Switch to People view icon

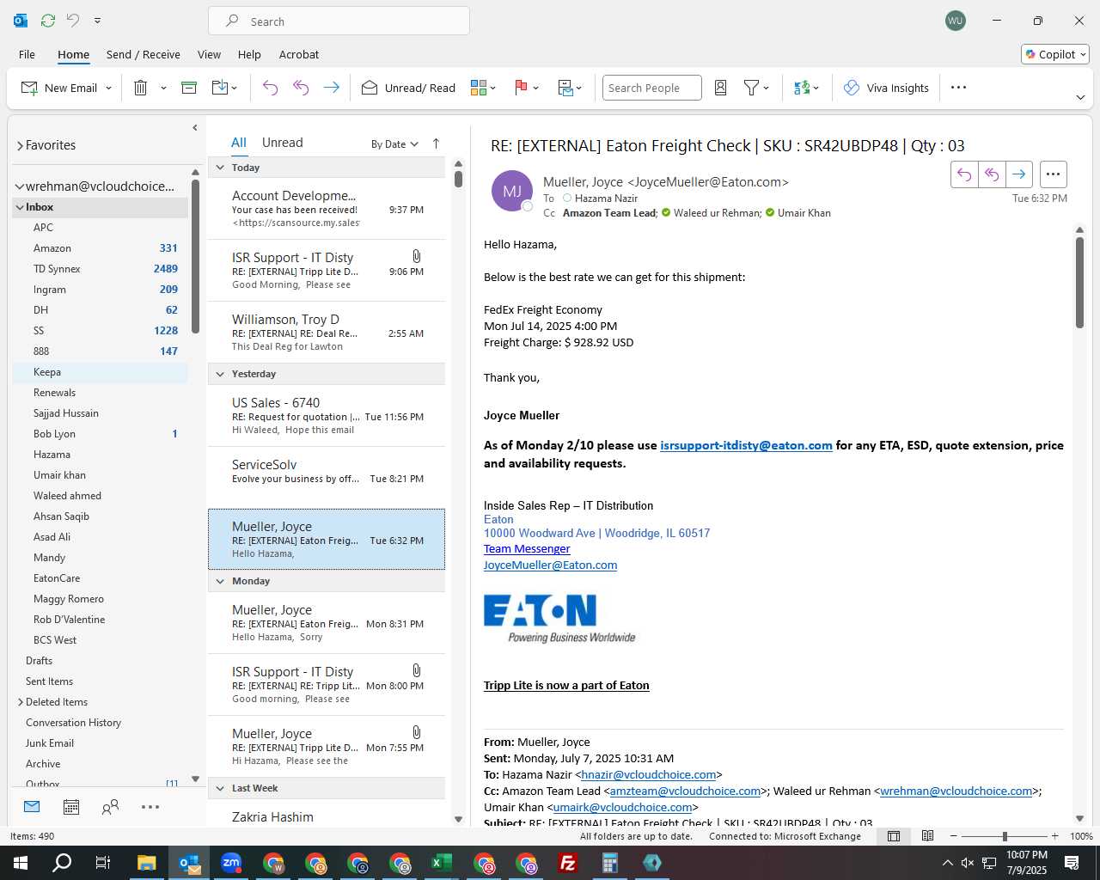pyautogui.click(x=110, y=807)
